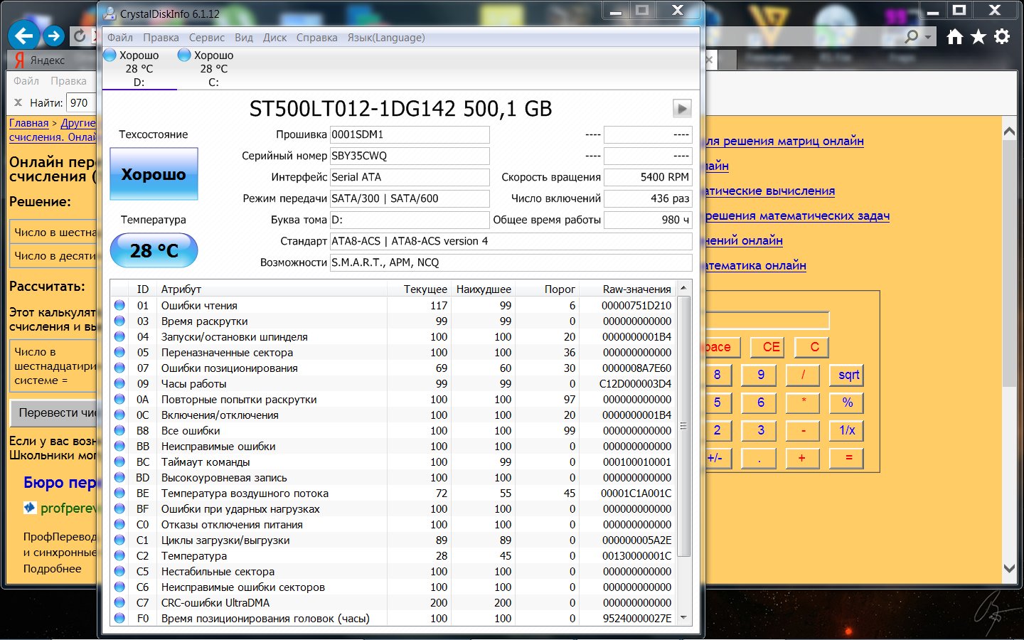Go back using the browser's back arrow
Screen dimensions: 1024x640
pos(24,36)
